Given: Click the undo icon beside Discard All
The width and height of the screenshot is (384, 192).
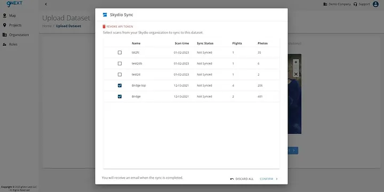Looking at the screenshot, I should [232, 179].
